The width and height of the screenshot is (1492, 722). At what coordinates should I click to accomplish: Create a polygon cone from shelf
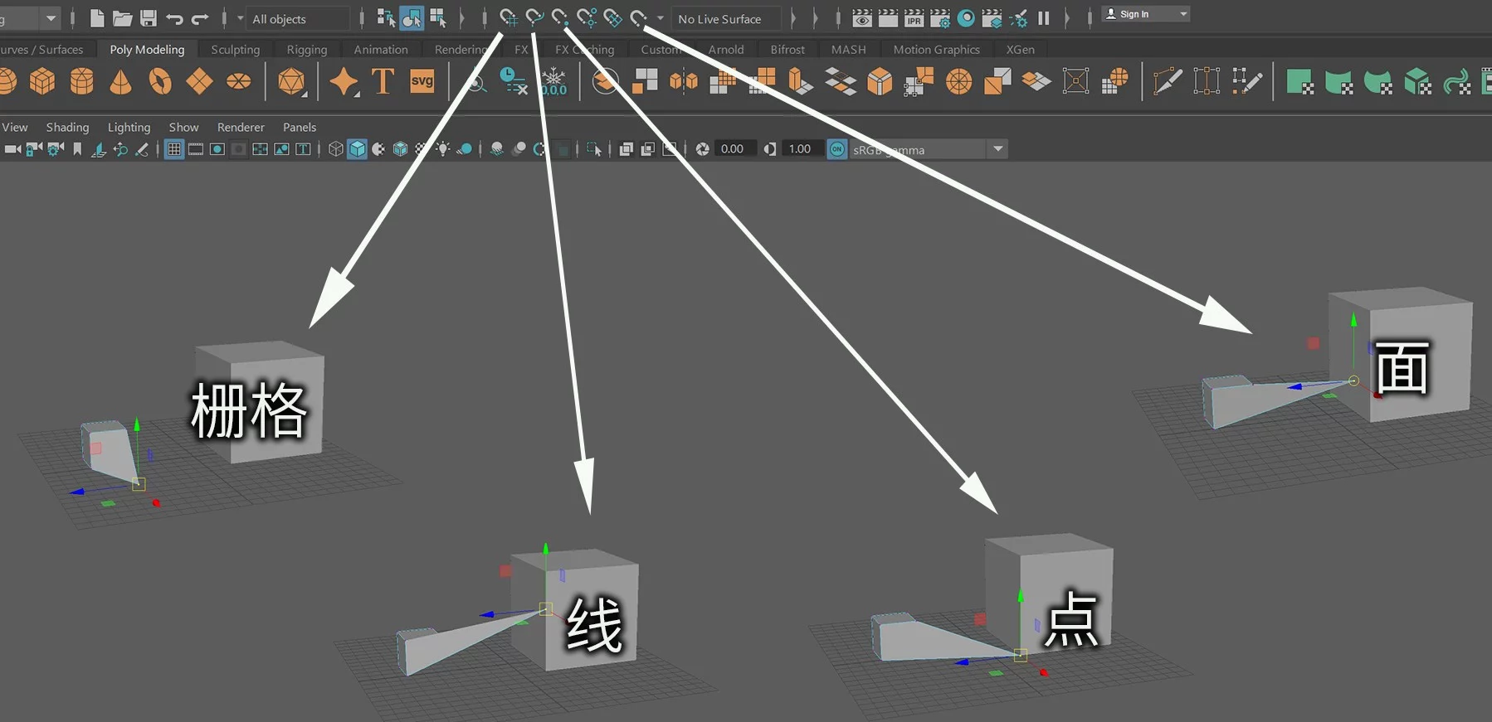click(121, 82)
